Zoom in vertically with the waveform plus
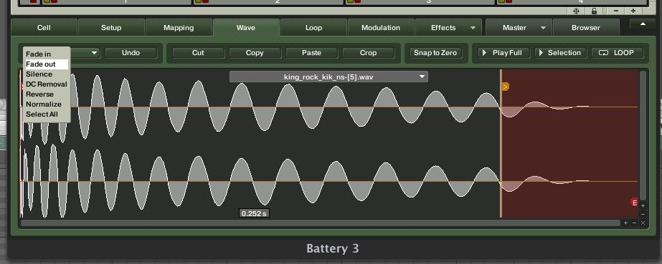This screenshot has width=662, height=264. pyautogui.click(x=643, y=206)
